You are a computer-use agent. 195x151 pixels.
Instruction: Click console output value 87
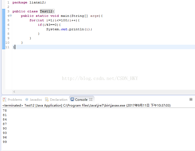pyautogui.click(x=5, y=124)
